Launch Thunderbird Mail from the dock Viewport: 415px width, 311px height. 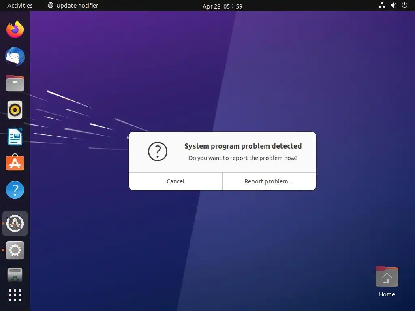point(15,56)
